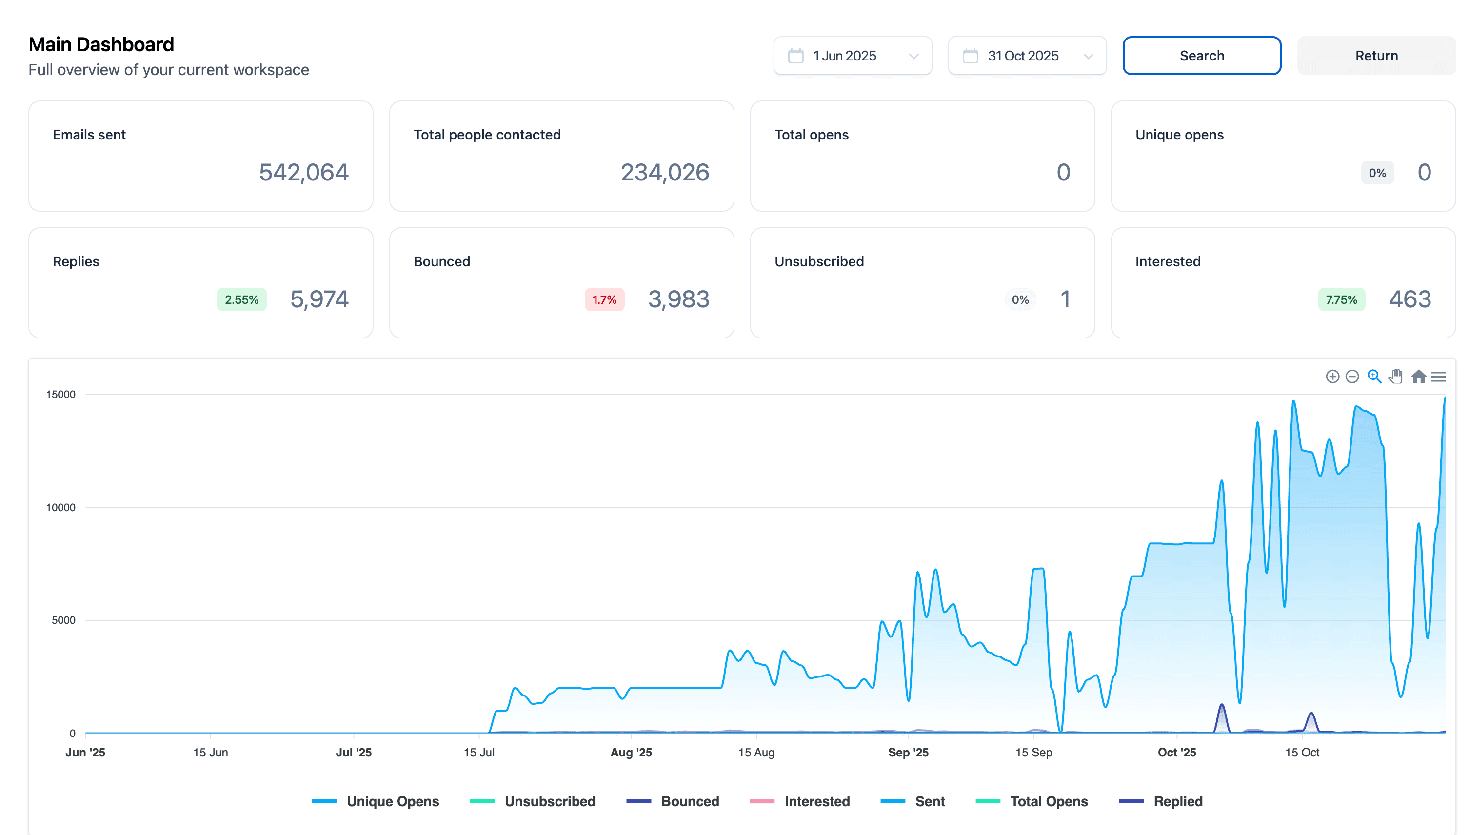This screenshot has height=835, width=1469.
Task: Toggle the Unique Opens series in legend
Action: click(392, 801)
